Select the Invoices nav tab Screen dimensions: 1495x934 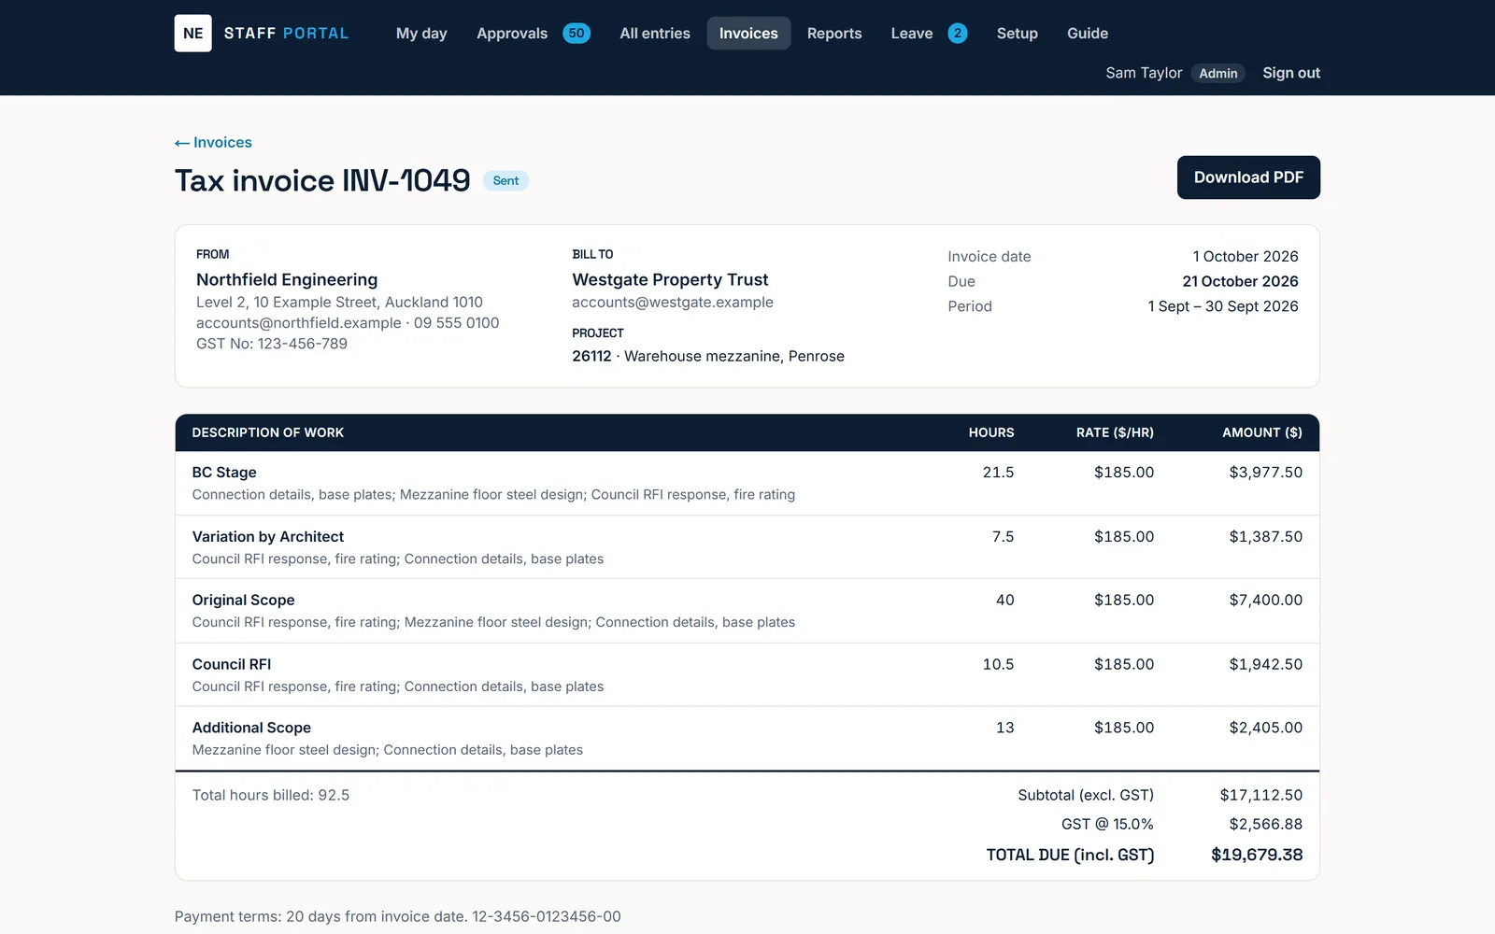748,34
